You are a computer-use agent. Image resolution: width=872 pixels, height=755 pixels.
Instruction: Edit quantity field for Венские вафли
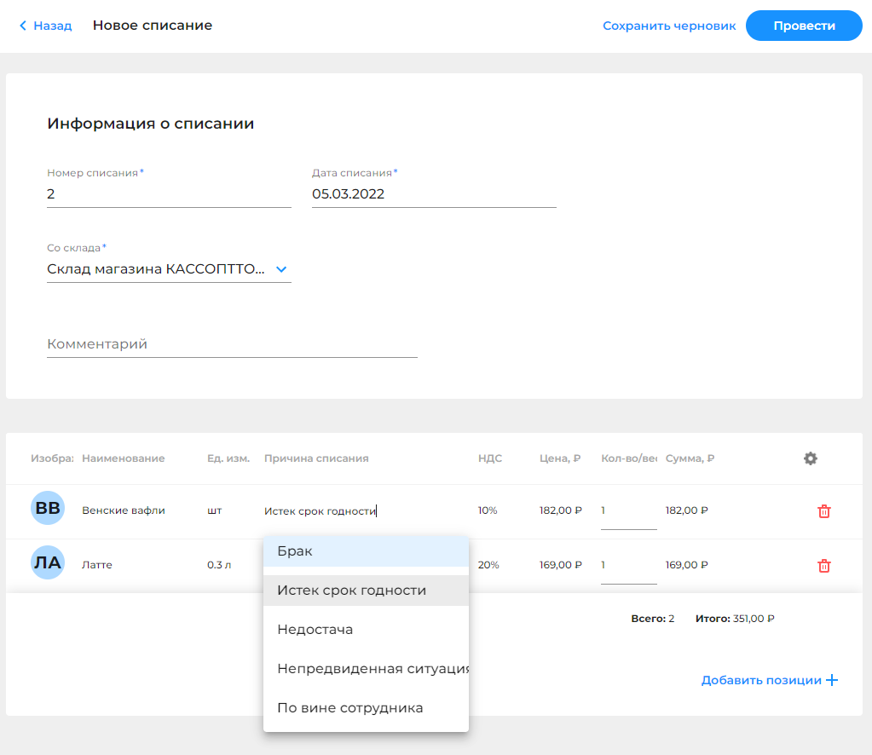(628, 511)
